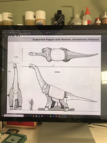Click the Select and Mask button
Screen dimensions: 107x143
point(48,32)
